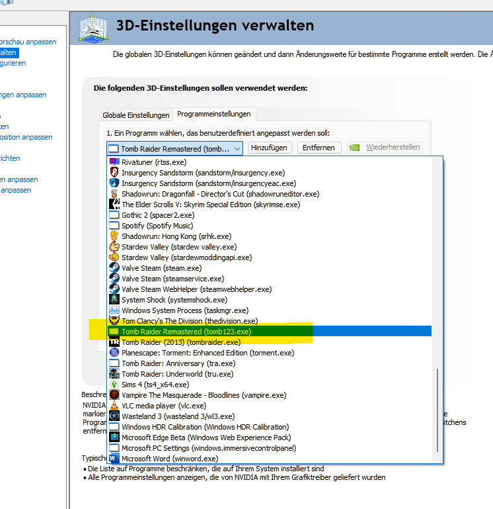Open 'en anpassen' sidebar link

pos(19,179)
